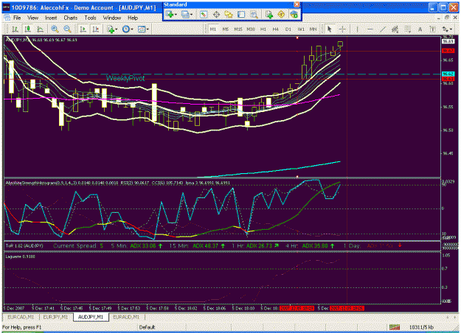Screen dimensions: 461x333
Task: Click the Periods clock icon
Action: click(126, 29)
